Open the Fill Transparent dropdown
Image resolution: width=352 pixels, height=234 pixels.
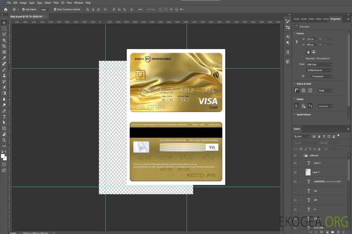point(321,76)
